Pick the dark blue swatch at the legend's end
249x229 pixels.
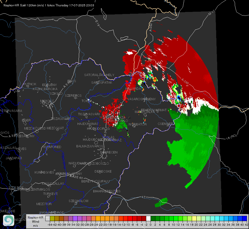tap(245, 218)
